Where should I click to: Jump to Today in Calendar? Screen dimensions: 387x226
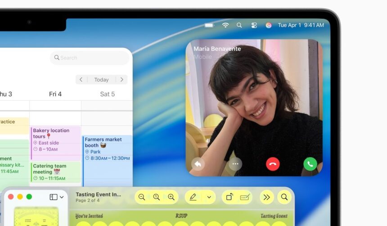point(101,80)
